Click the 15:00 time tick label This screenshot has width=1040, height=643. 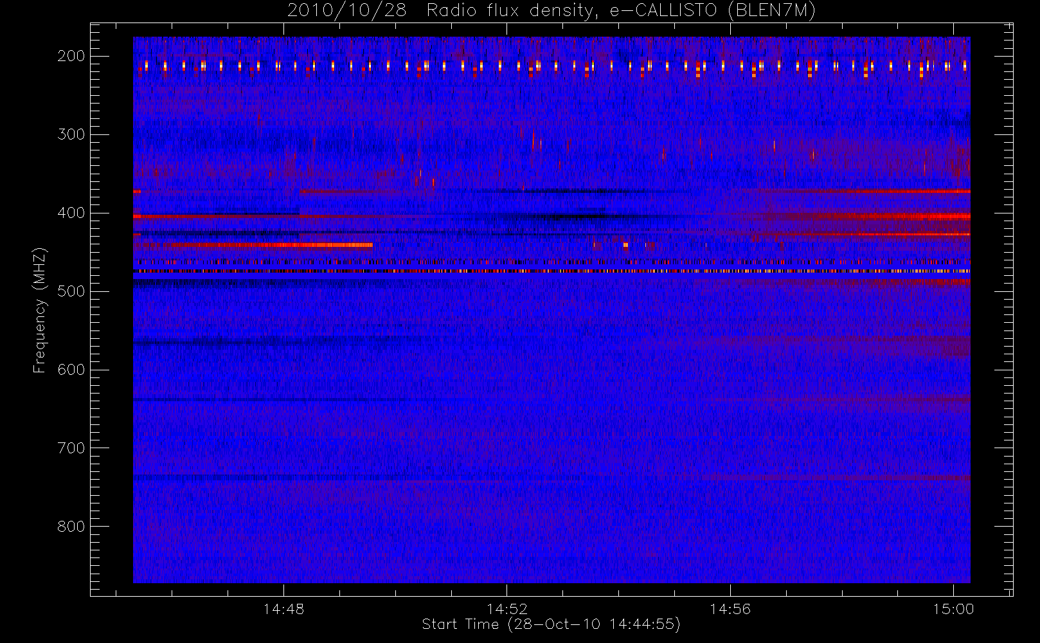click(x=953, y=609)
